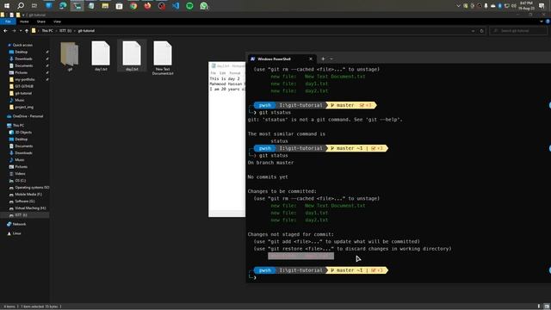Open Videos under This PC
The height and width of the screenshot is (310, 551).
[x=20, y=174]
